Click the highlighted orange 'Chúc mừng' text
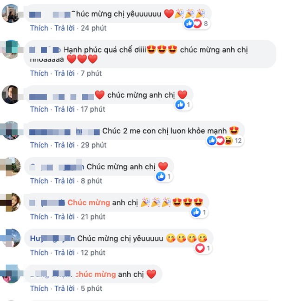The image size is (288, 301). click(89, 203)
